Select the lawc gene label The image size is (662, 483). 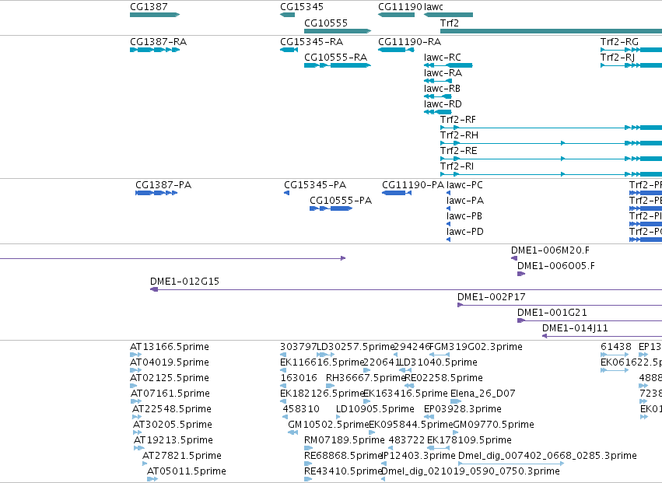433,7
